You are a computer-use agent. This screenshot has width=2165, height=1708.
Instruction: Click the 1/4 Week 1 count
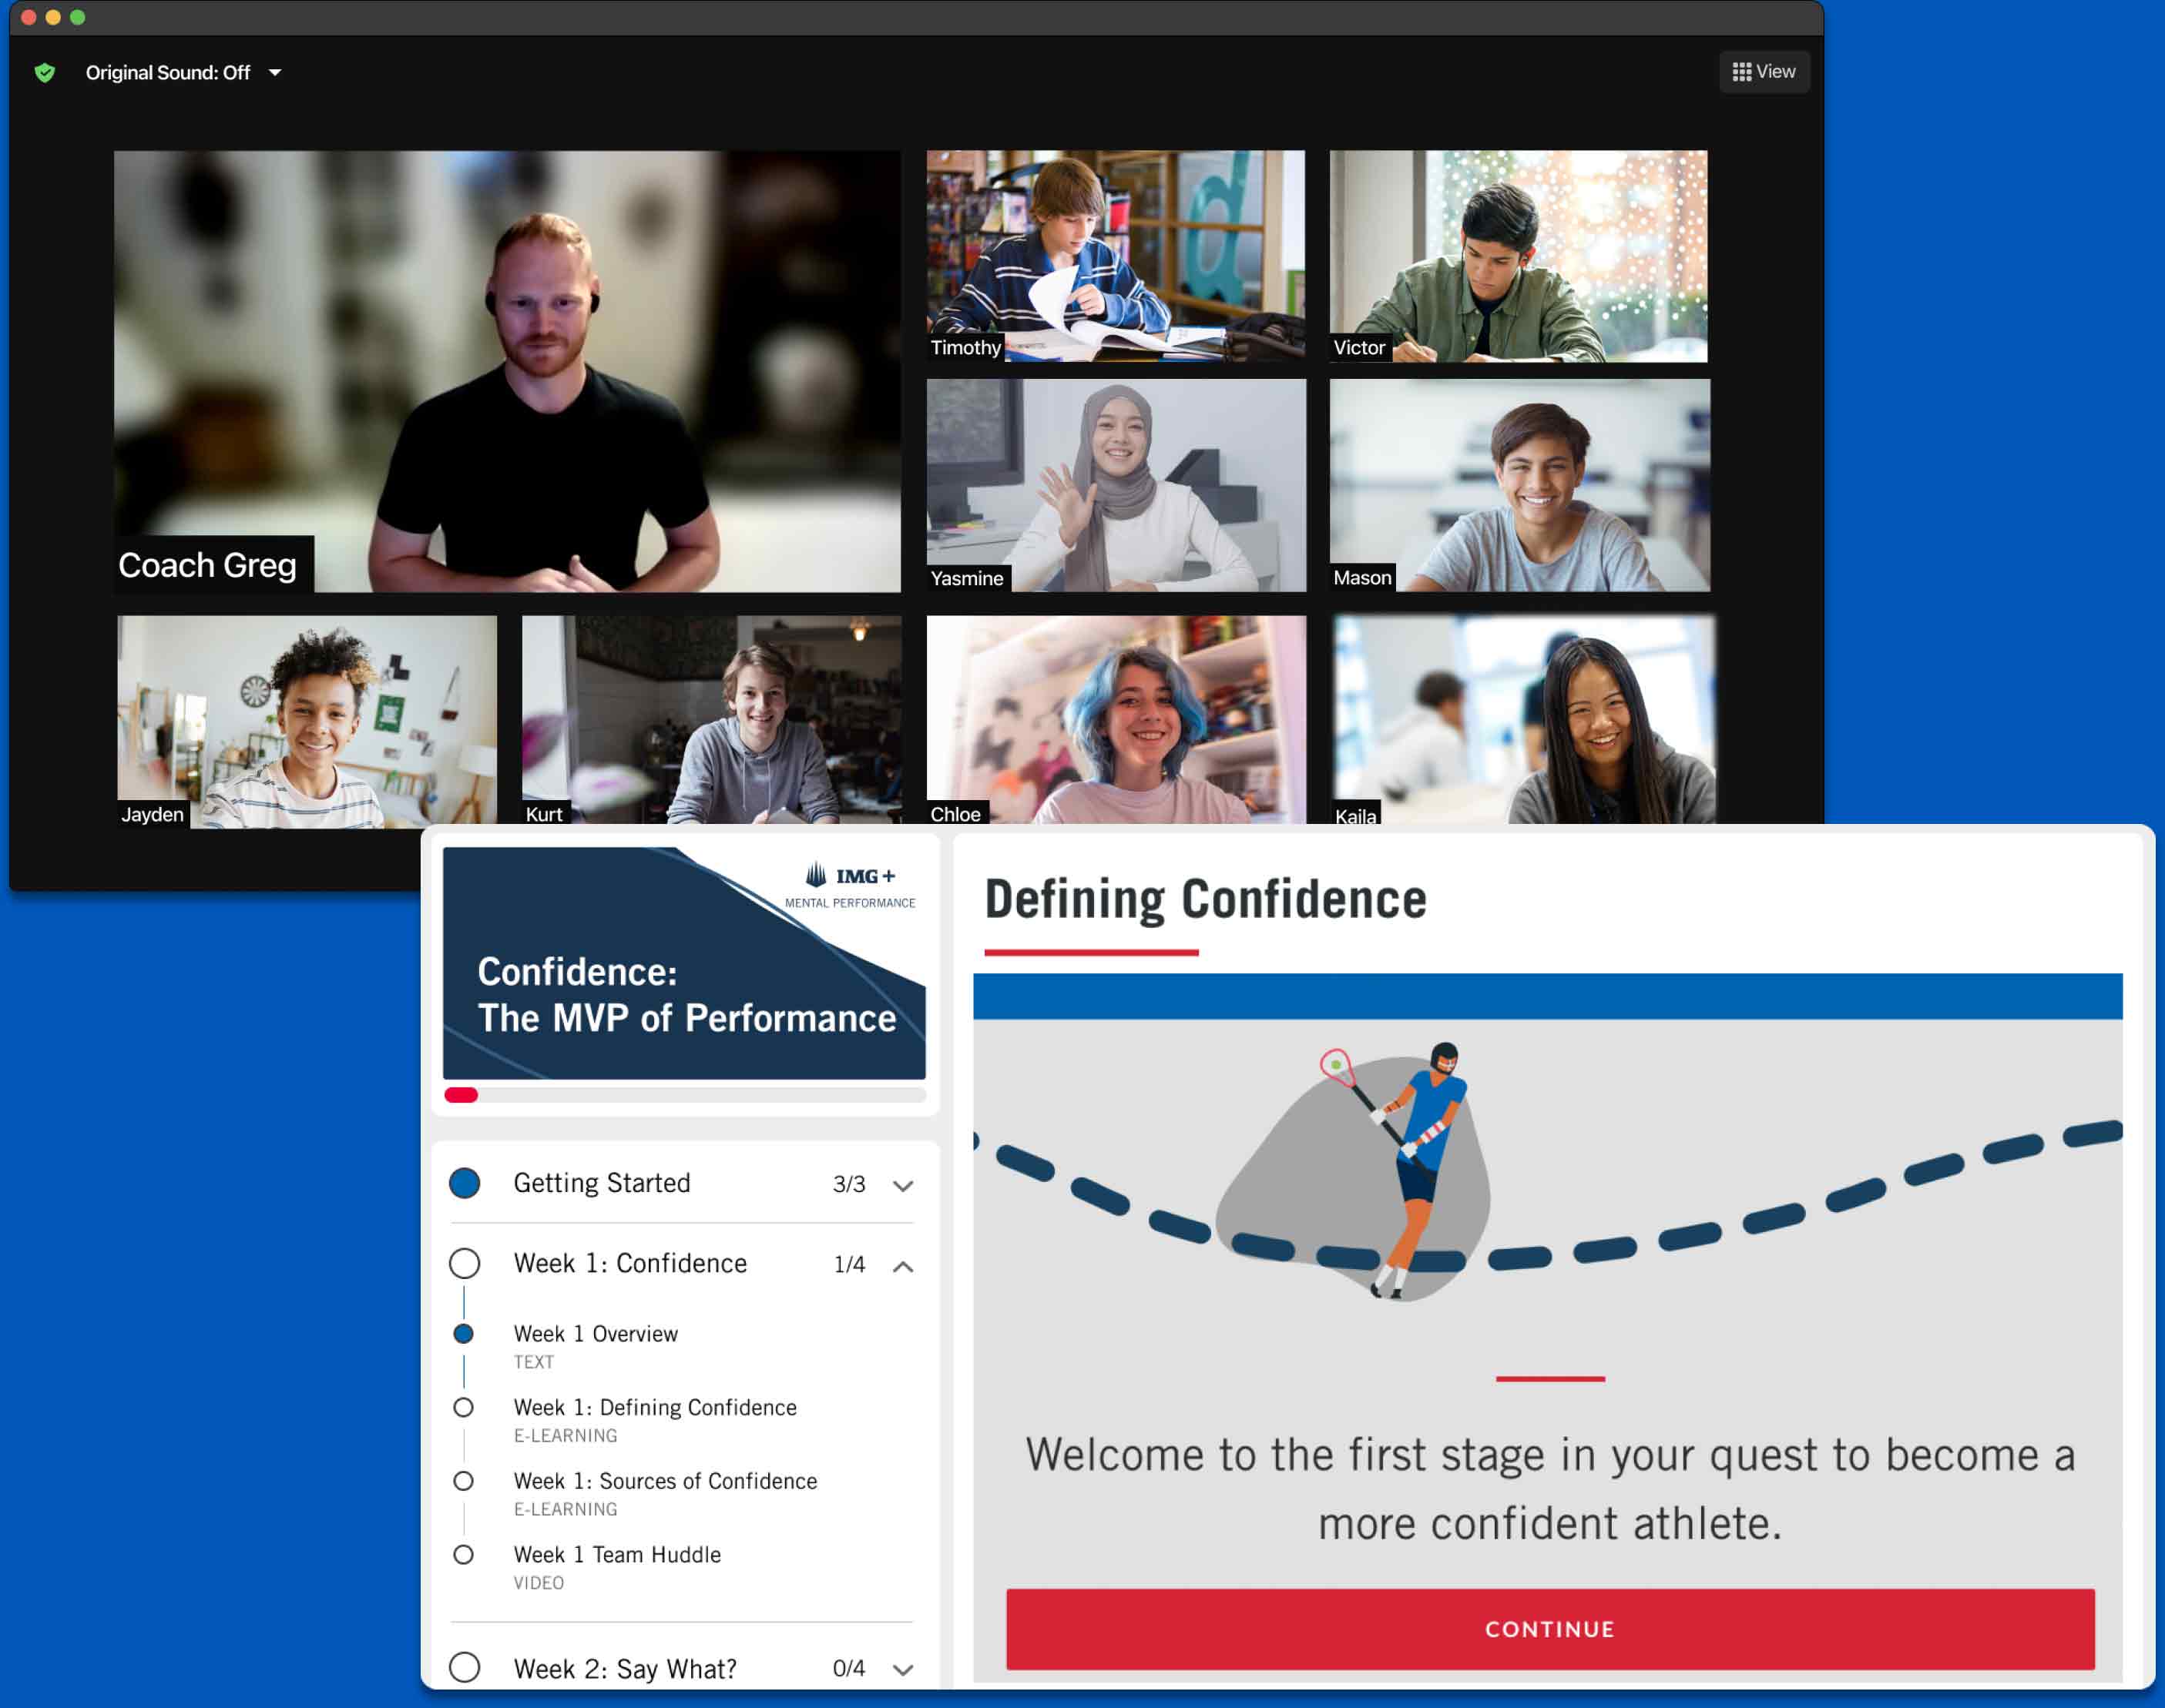click(848, 1264)
